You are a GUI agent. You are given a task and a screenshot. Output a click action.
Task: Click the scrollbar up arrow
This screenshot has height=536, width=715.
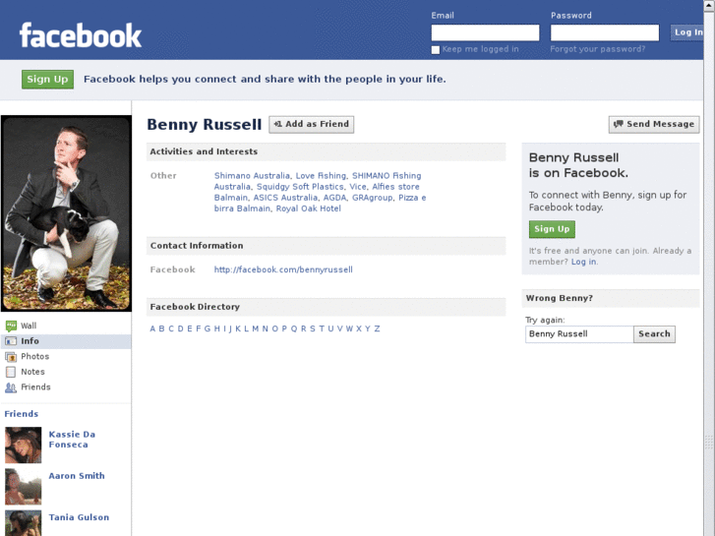[x=709, y=5]
